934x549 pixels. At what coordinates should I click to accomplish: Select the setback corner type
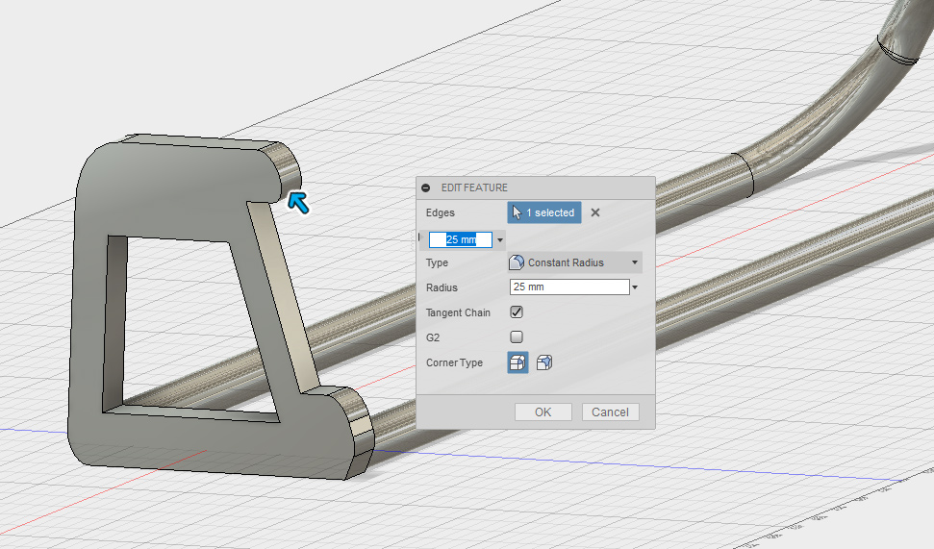[544, 362]
